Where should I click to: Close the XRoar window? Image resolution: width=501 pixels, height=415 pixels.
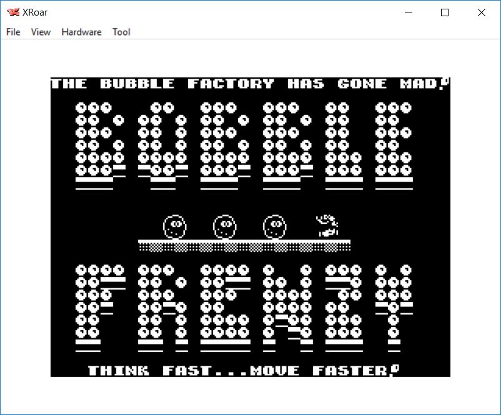[482, 12]
